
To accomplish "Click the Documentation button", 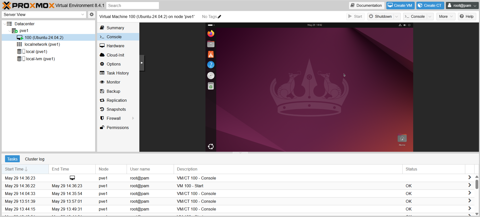I will (366, 5).
